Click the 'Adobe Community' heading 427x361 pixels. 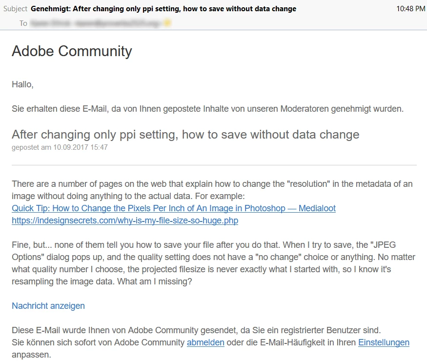(72, 51)
